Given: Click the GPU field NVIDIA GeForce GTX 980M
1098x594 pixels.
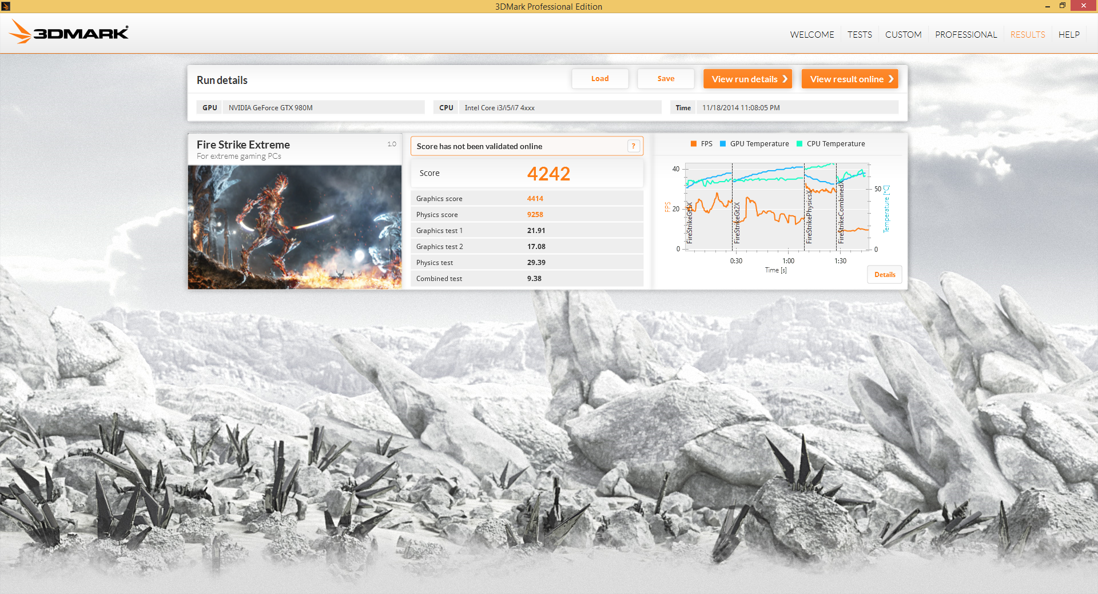Looking at the screenshot, I should 324,107.
